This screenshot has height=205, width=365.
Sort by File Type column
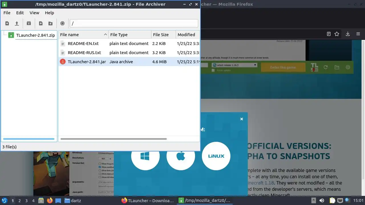click(x=130, y=35)
